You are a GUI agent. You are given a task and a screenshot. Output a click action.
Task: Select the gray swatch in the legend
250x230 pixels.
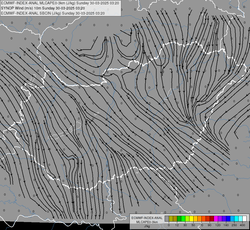[167, 218]
